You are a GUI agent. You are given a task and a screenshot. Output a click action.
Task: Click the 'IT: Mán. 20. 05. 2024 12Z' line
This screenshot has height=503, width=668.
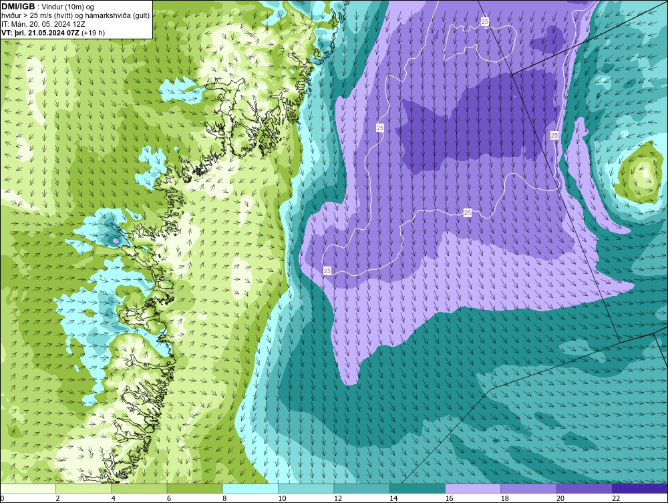click(43, 24)
